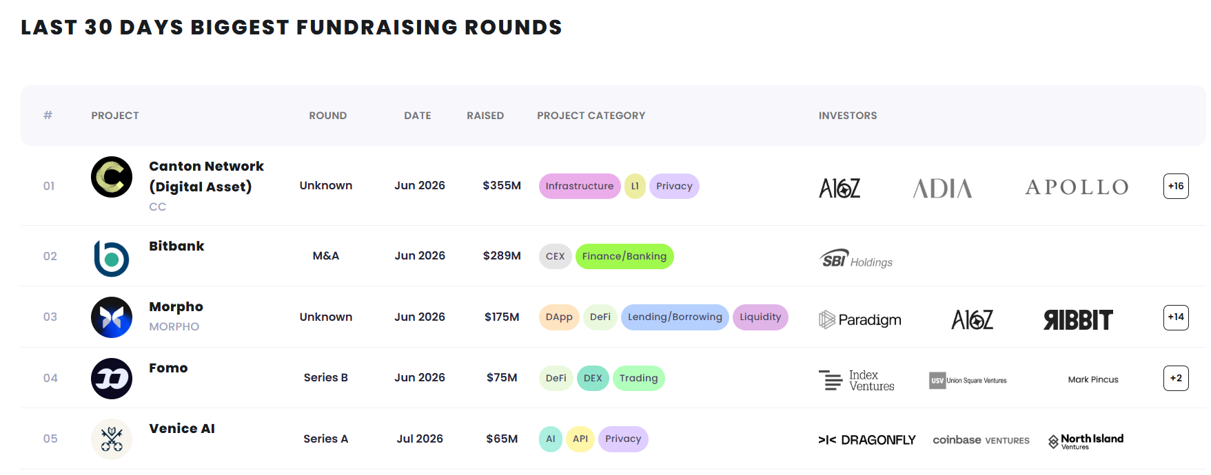Screen dimensions: 1211x475
Task: Open SBI Holdings investor logo
Action: coord(856,259)
